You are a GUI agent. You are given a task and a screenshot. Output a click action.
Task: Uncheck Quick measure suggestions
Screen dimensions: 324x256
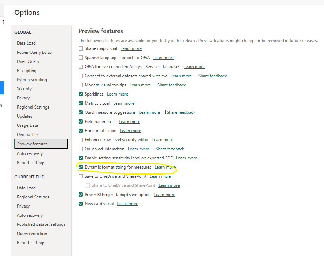[81, 112]
